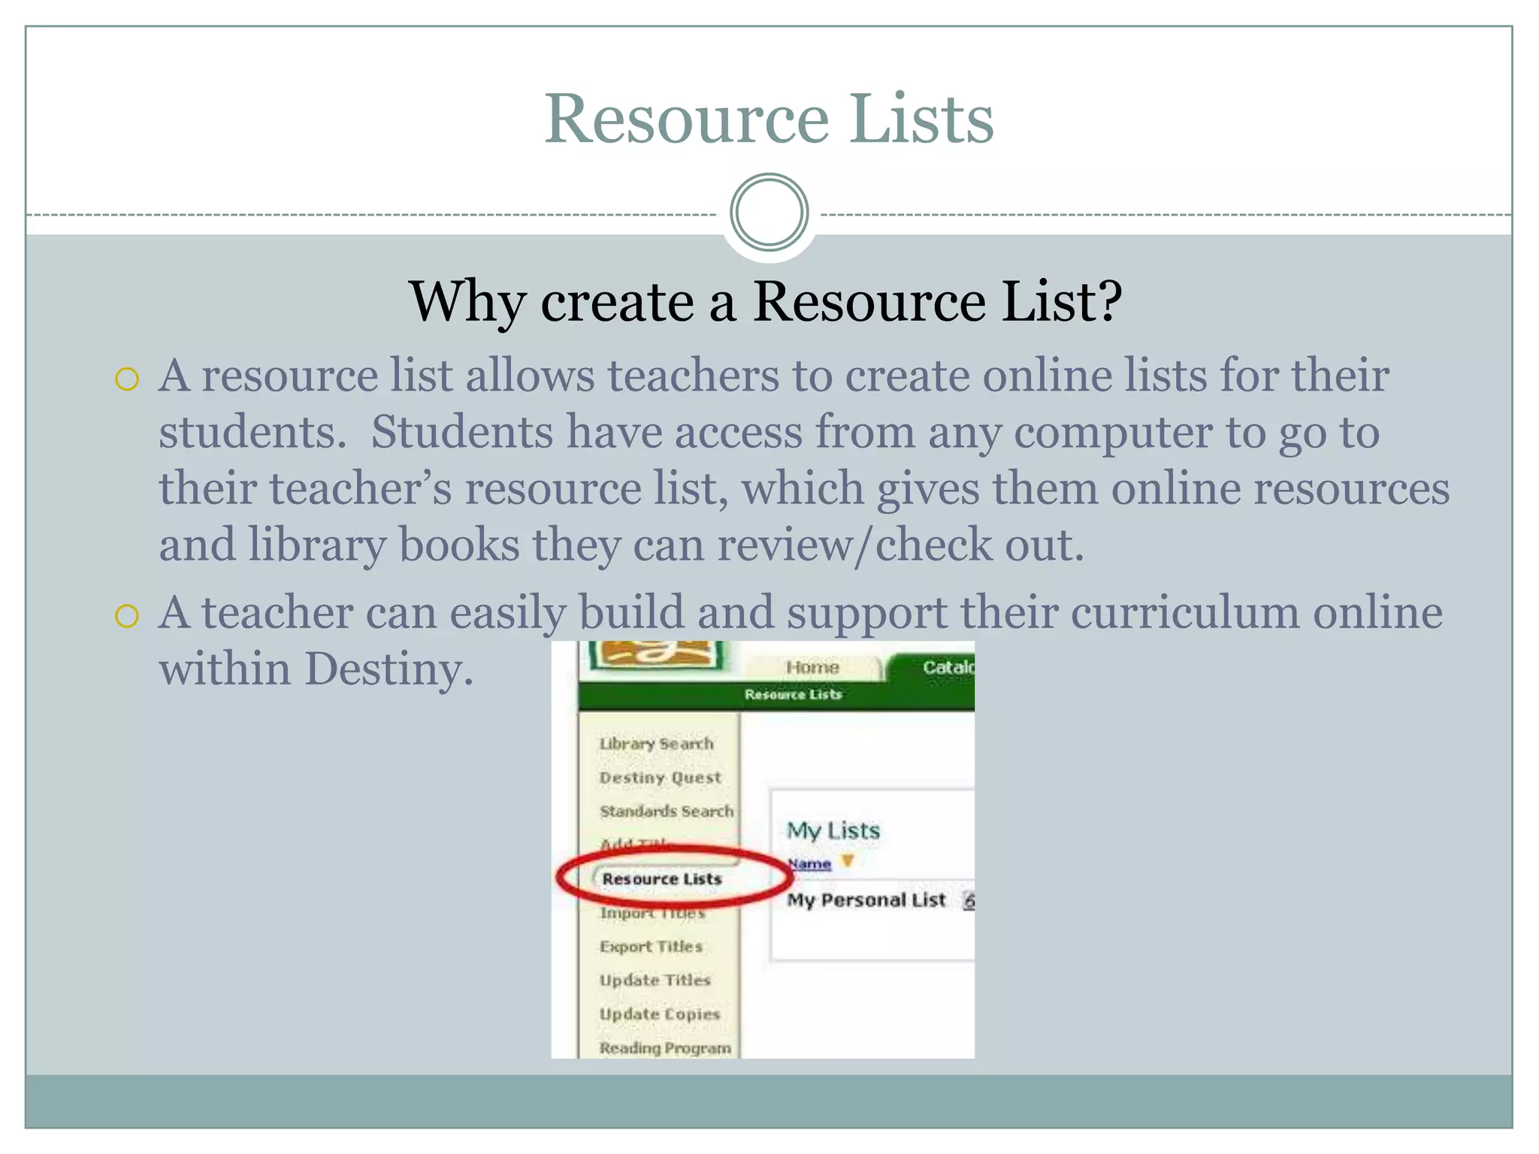This screenshot has width=1539, height=1154.
Task: Open My Personal List entry
Action: pyautogui.click(x=866, y=900)
